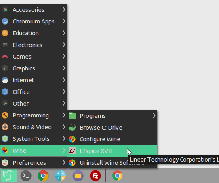Click the Graphics category icon
Image resolution: width=219 pixels, height=183 pixels.
click(5, 68)
